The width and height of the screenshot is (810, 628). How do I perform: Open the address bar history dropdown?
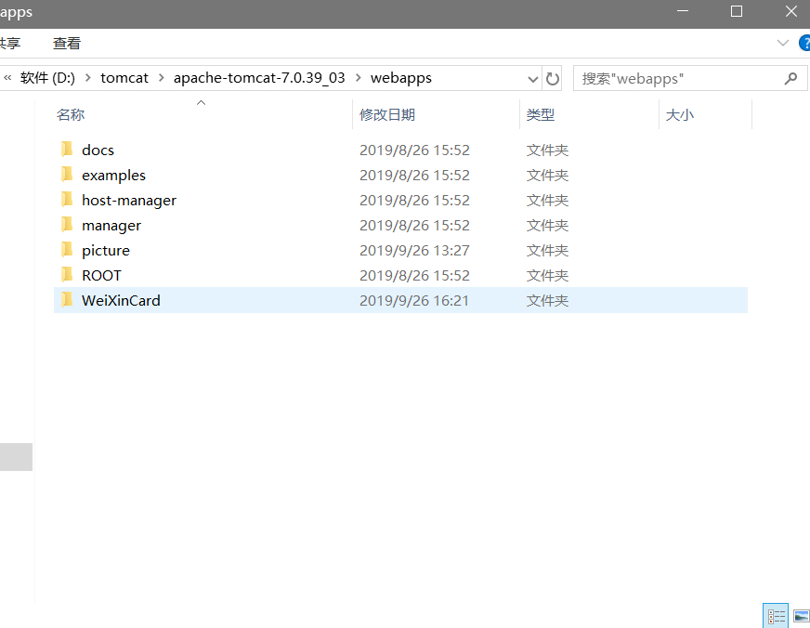[x=532, y=78]
